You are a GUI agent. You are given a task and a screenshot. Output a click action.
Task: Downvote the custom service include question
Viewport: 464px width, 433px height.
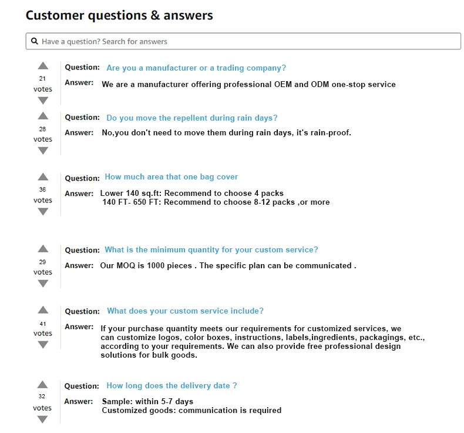tap(43, 345)
